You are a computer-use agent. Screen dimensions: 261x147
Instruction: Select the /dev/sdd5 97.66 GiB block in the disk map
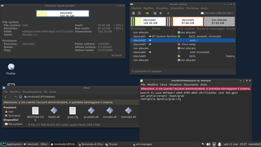(188, 21)
